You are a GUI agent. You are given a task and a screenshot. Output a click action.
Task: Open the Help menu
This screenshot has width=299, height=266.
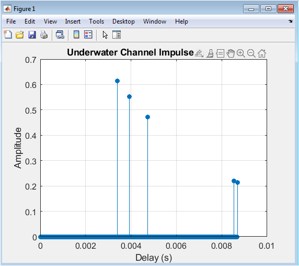181,21
